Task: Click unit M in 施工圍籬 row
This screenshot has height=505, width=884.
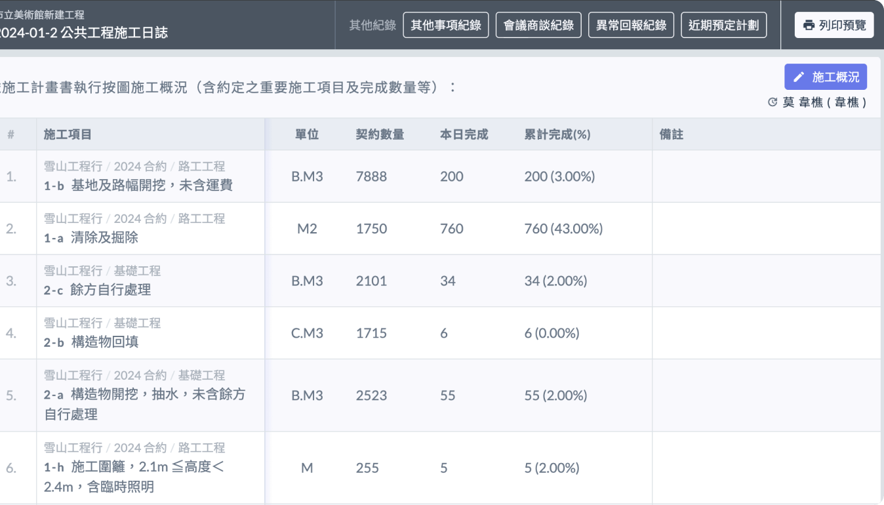Action: click(307, 468)
